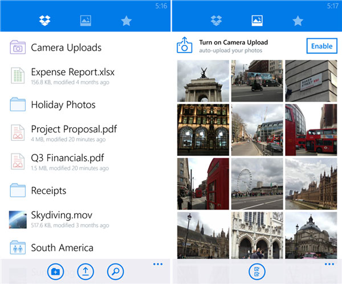Click the Enable button
The height and width of the screenshot is (284, 342).
[321, 46]
